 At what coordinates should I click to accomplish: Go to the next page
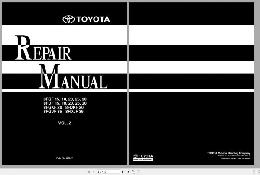point(123,172)
